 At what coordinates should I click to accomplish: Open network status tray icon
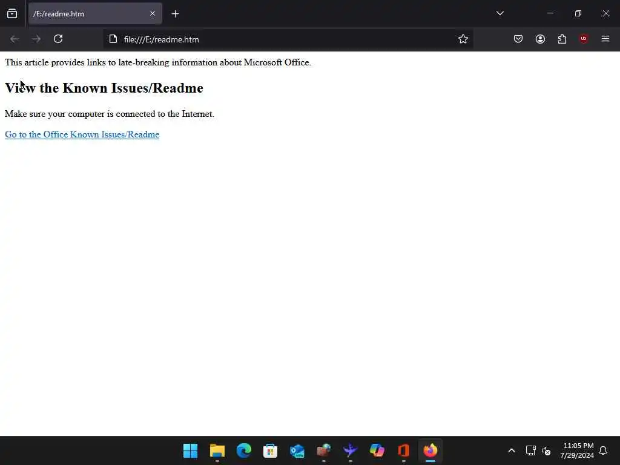(x=530, y=450)
